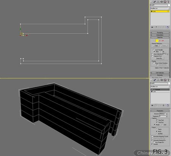171x156 pixels.
Task: Expand Interpolation rollout
Action: [x=160, y=35]
